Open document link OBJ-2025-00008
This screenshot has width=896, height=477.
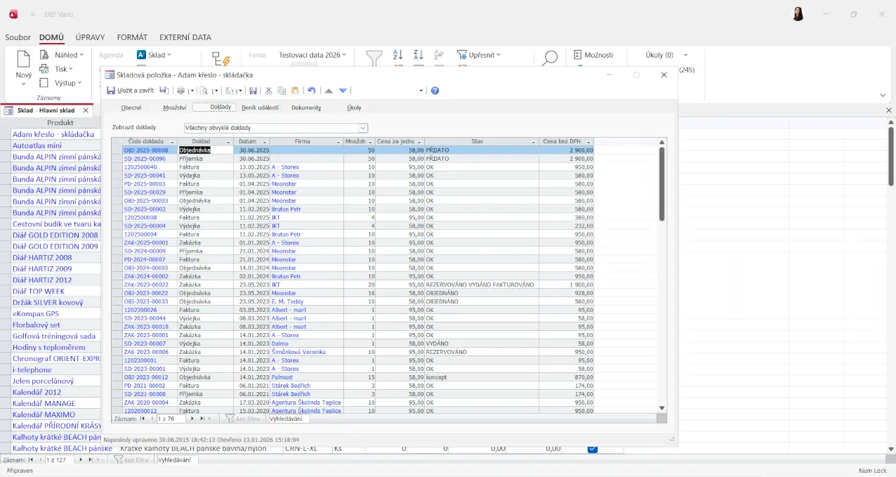click(x=146, y=150)
